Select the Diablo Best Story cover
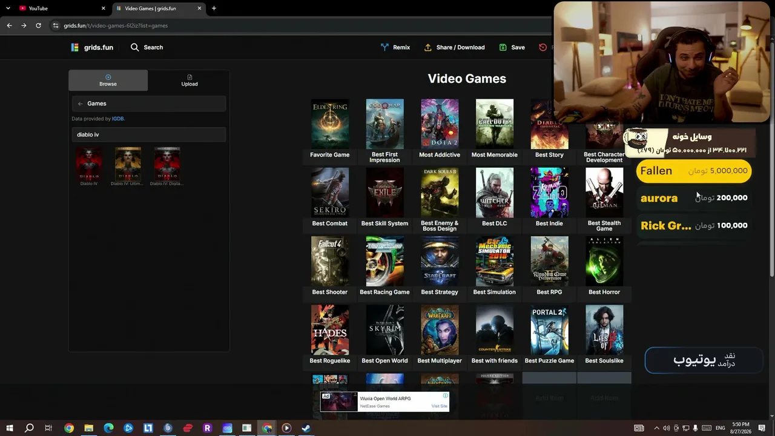Screen dimensions: 775x436 (549, 124)
